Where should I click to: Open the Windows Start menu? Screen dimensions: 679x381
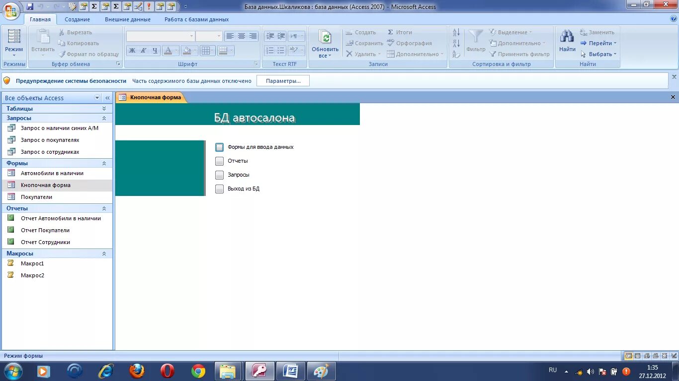click(x=13, y=371)
